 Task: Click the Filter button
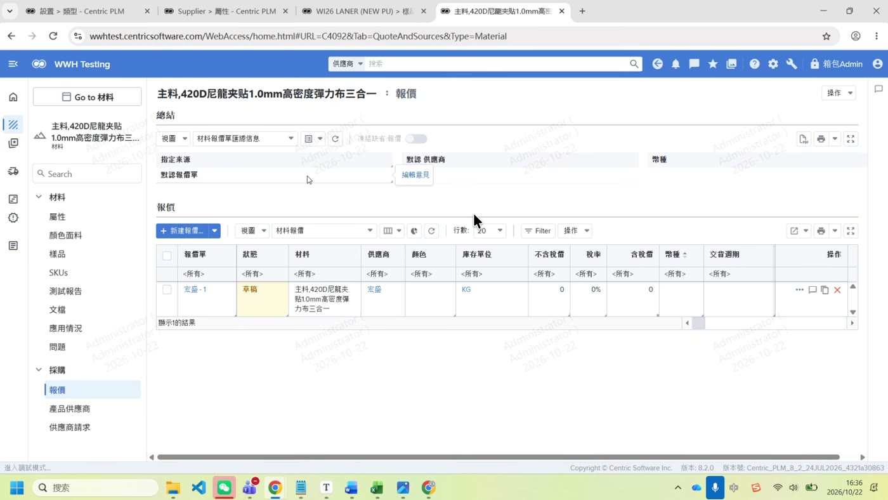point(538,231)
